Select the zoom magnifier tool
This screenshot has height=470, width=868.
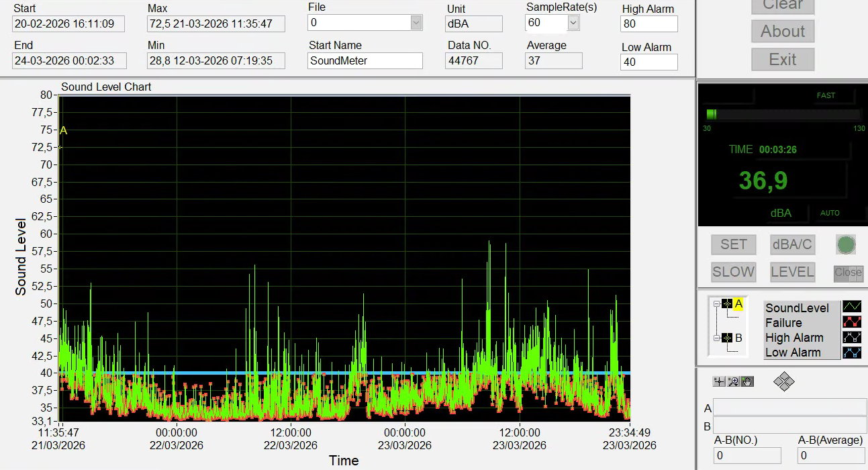coord(733,381)
